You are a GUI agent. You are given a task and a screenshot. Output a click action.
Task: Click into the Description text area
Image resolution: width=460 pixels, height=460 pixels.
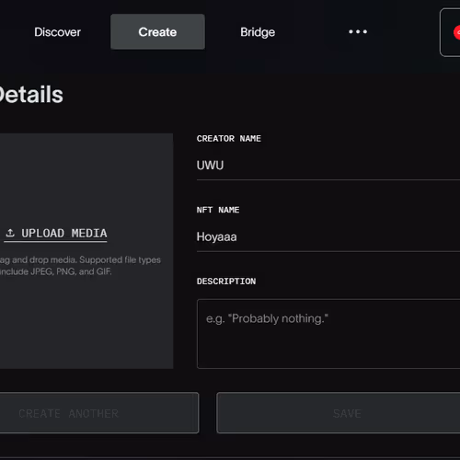point(328,334)
